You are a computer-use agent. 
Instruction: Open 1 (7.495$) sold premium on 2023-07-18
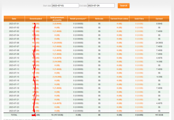[57, 88]
